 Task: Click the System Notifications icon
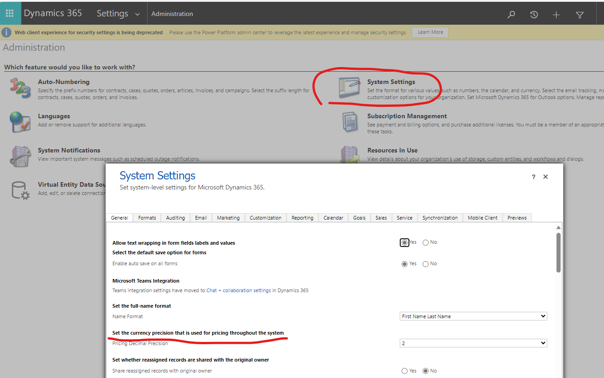pos(20,156)
